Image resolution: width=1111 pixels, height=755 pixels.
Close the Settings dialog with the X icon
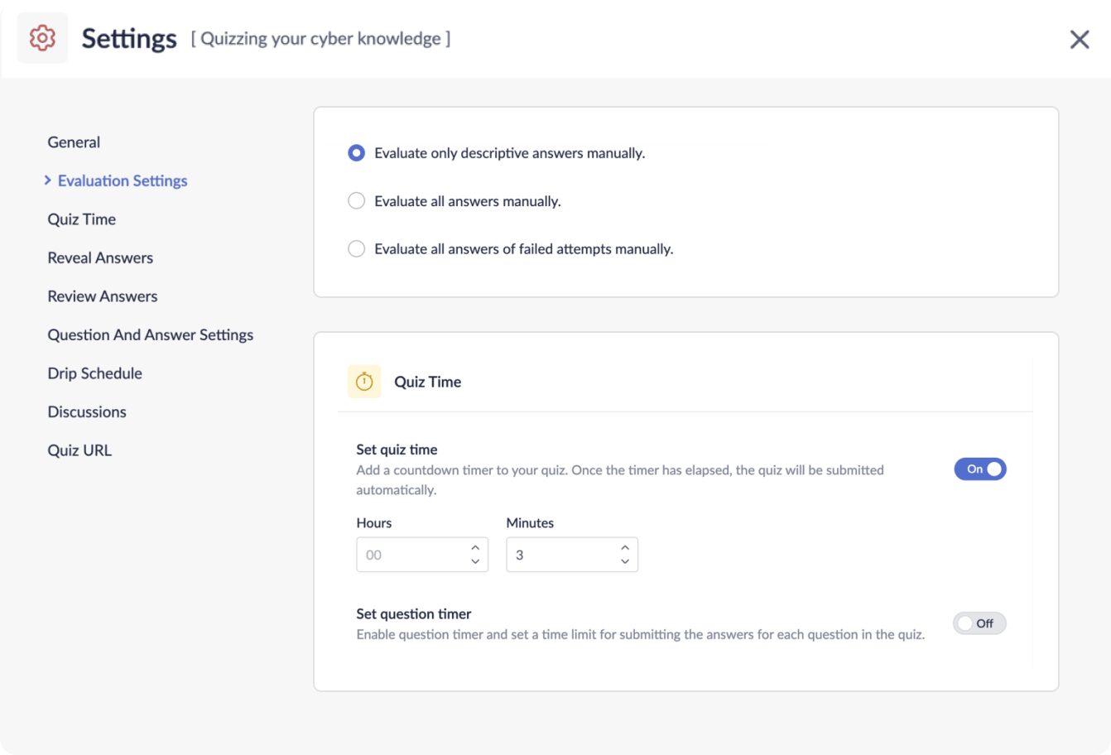point(1079,39)
